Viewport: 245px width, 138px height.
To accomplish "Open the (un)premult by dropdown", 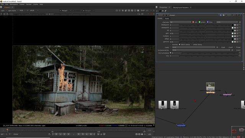I will click(x=201, y=50).
